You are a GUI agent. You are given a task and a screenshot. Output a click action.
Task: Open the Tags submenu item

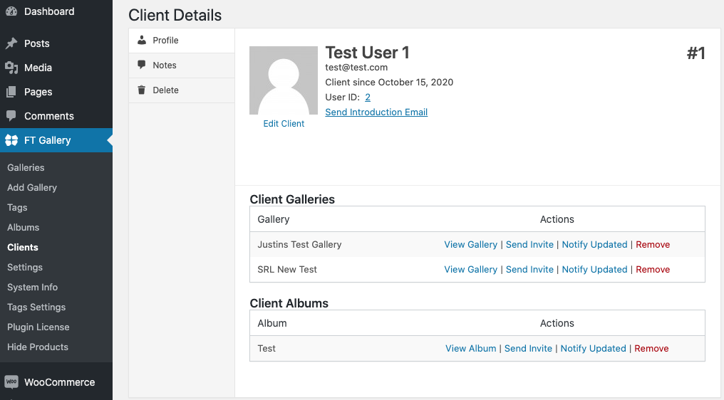click(17, 208)
